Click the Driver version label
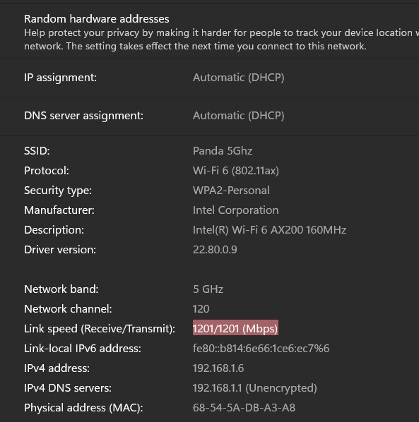This screenshot has height=422, width=419. (x=60, y=250)
